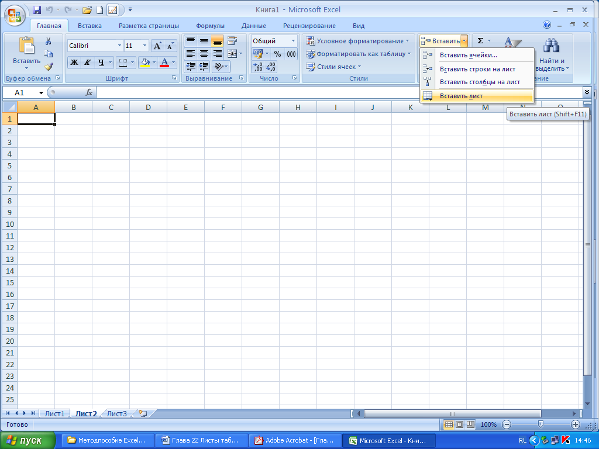Decrease font size with small A
Screen dimensions: 599x449
pos(170,46)
